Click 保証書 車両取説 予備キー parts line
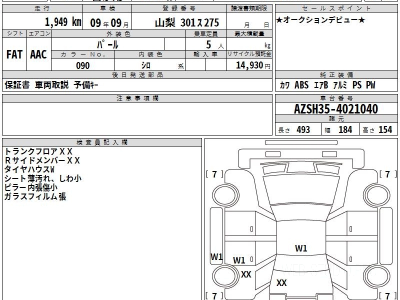Viewport: 400px width, 300px height. pyautogui.click(x=51, y=85)
